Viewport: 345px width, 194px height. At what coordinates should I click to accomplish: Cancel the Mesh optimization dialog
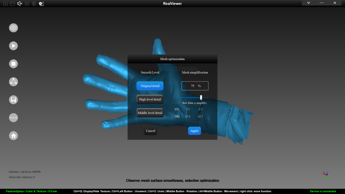[x=150, y=131]
